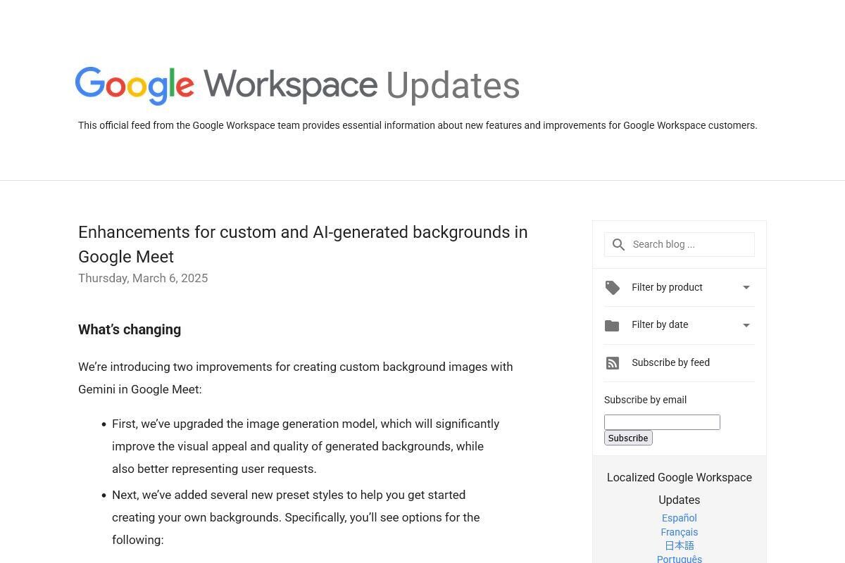Click the date Thursday, March 6, 2025
The image size is (845, 563).
coord(143,278)
